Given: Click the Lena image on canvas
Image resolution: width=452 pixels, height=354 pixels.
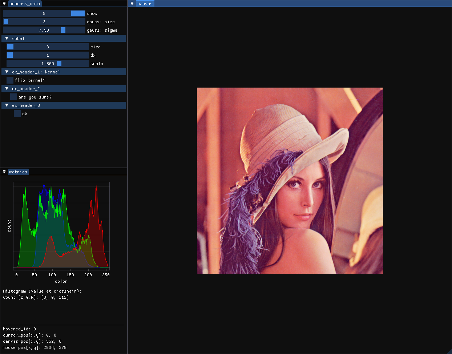Looking at the screenshot, I should (x=290, y=181).
